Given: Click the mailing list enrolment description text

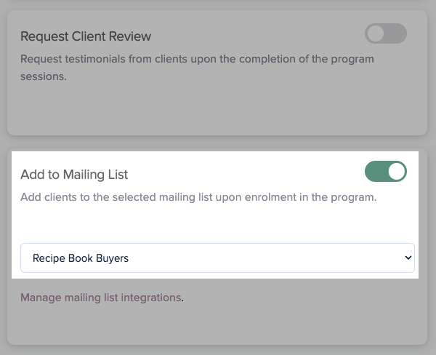Looking at the screenshot, I should [198, 197].
